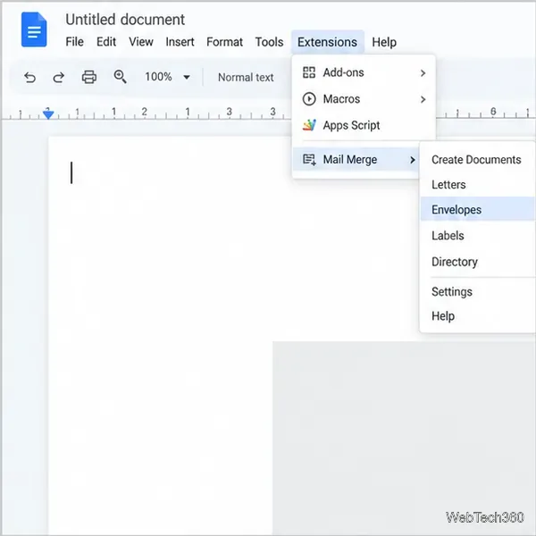Open the 100% zoom dropdown

tap(167, 77)
